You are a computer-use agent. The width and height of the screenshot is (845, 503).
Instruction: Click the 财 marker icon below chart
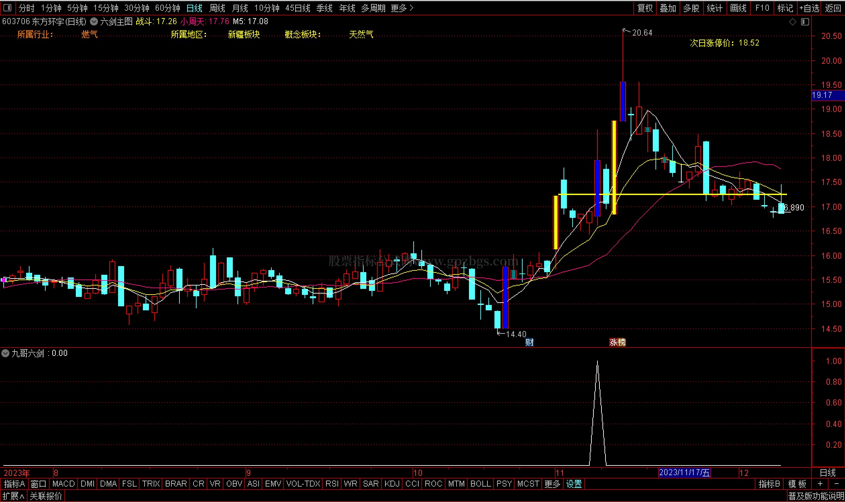point(530,343)
